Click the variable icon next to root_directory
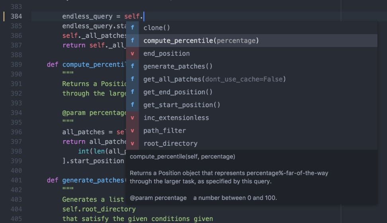Viewport: 387px width, 223px height. click(x=132, y=143)
